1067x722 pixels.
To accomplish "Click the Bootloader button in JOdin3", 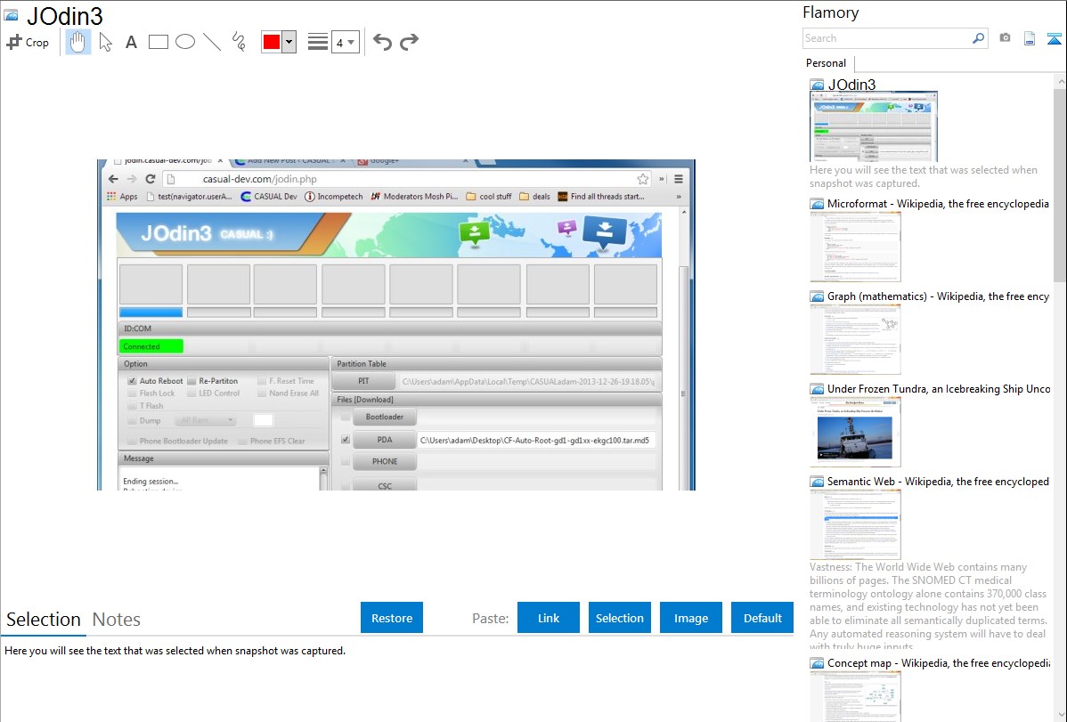I will tap(385, 417).
